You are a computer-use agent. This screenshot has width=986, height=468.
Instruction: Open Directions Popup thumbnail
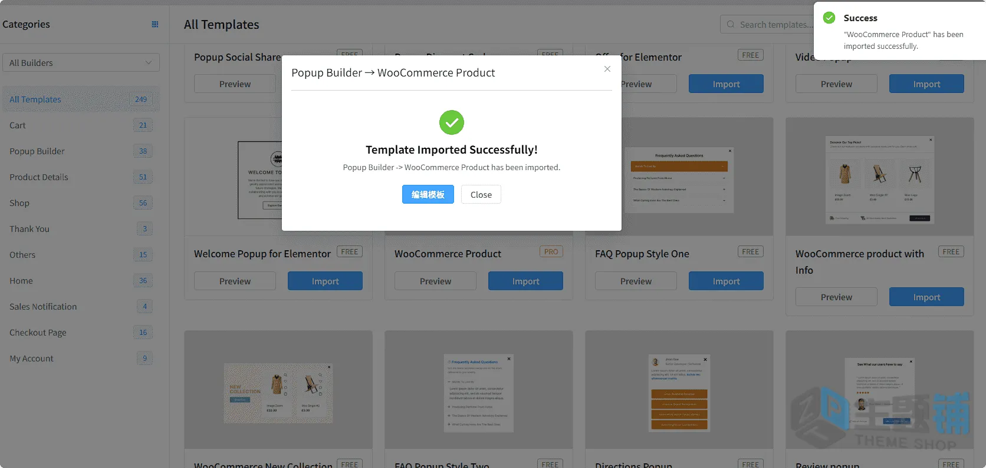click(x=679, y=390)
